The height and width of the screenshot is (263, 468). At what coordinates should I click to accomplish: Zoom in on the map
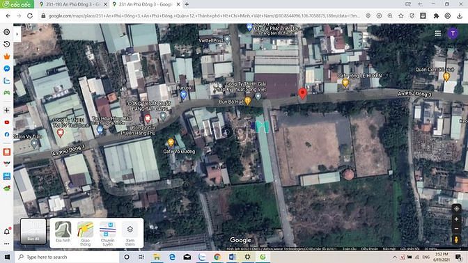[x=456, y=219]
